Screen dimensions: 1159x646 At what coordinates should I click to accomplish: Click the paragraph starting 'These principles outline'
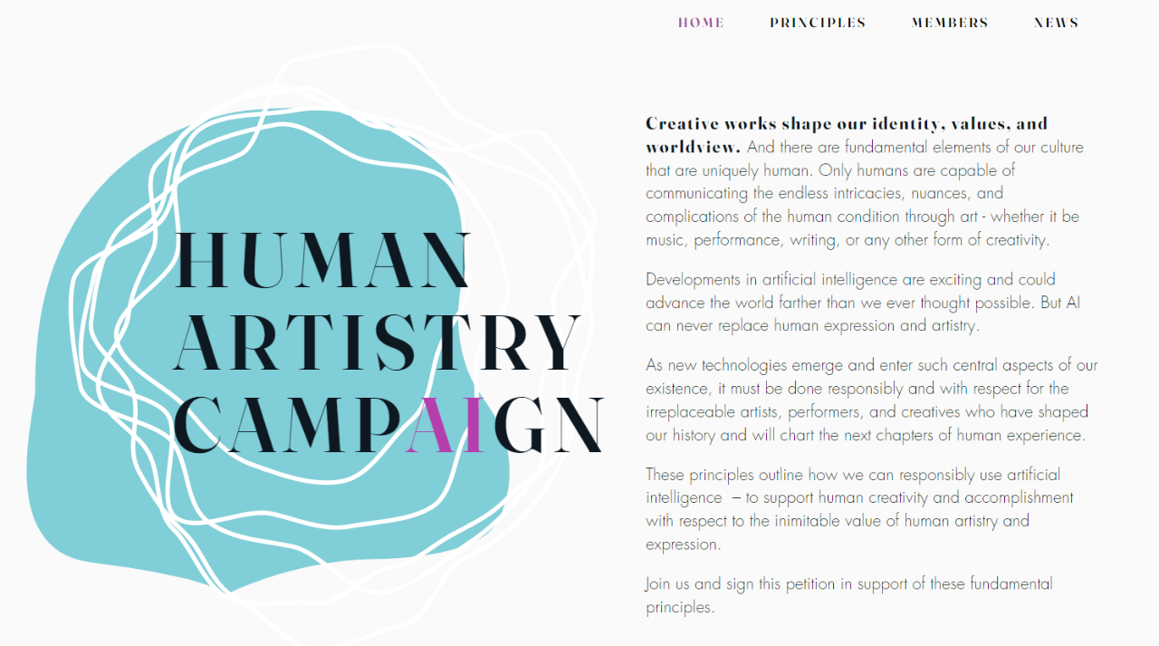(859, 509)
